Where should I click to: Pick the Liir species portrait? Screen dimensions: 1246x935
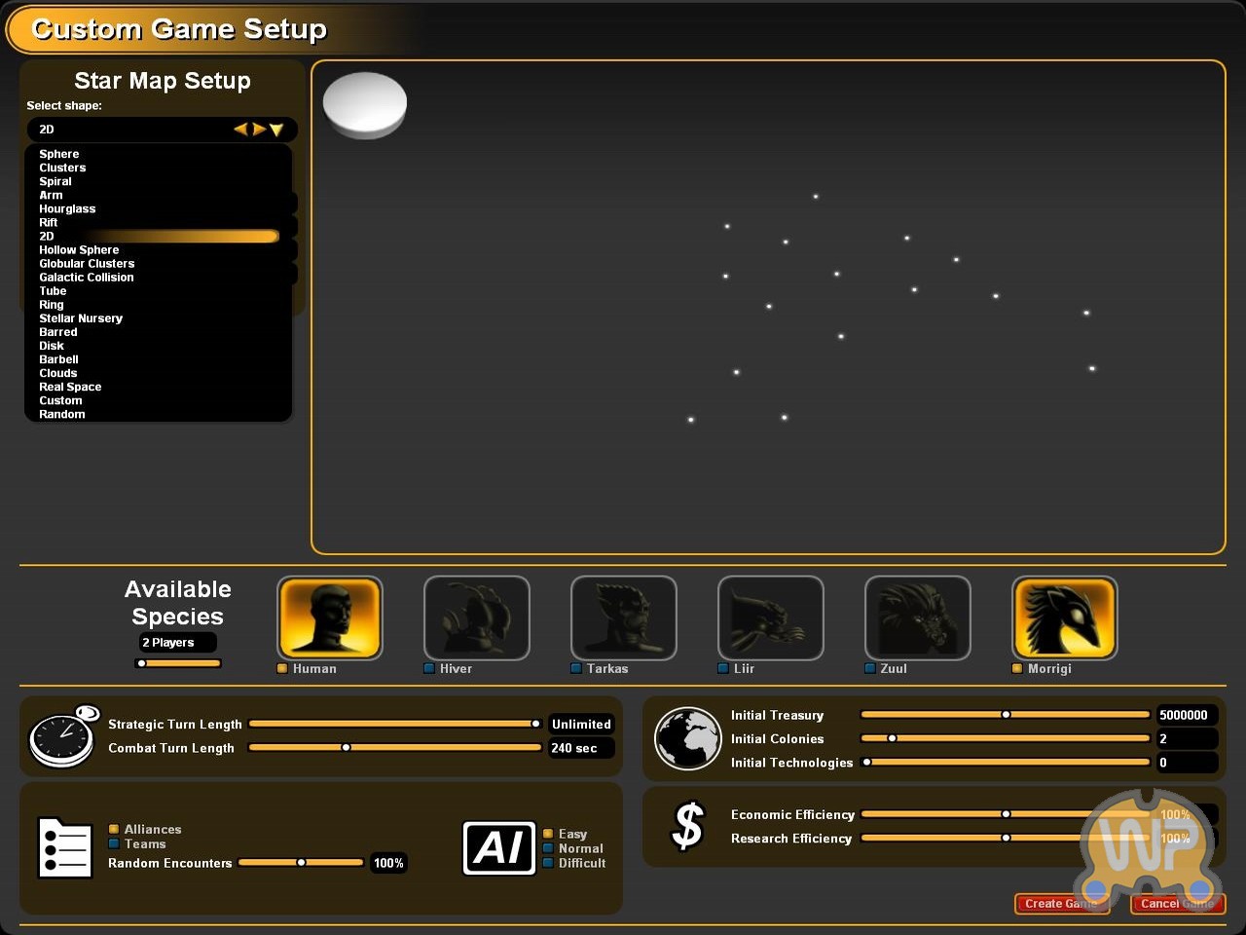tap(771, 618)
